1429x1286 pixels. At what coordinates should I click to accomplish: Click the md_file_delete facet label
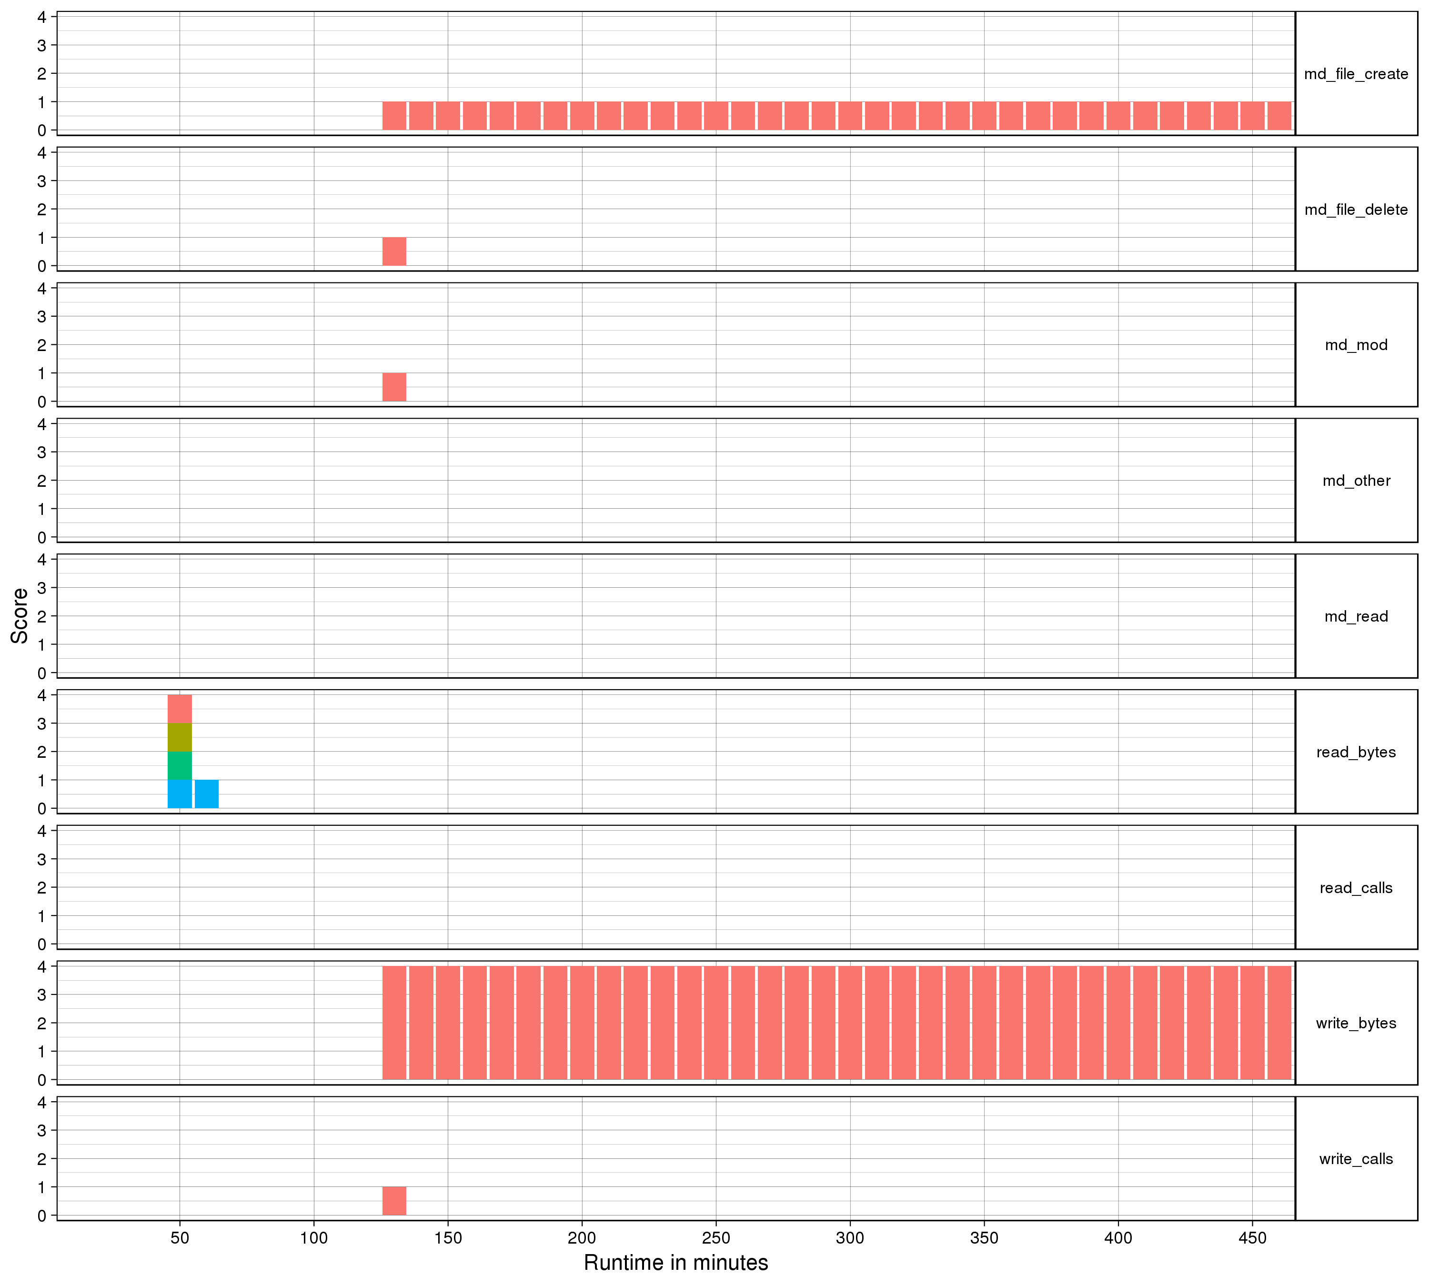coord(1356,210)
